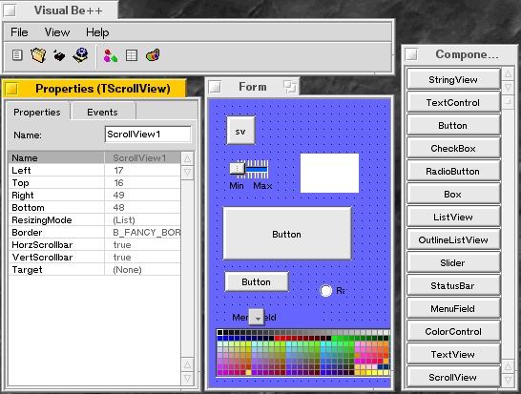Viewport: 521px width, 394px height.
Task: Open the View menu
Action: coord(57,32)
